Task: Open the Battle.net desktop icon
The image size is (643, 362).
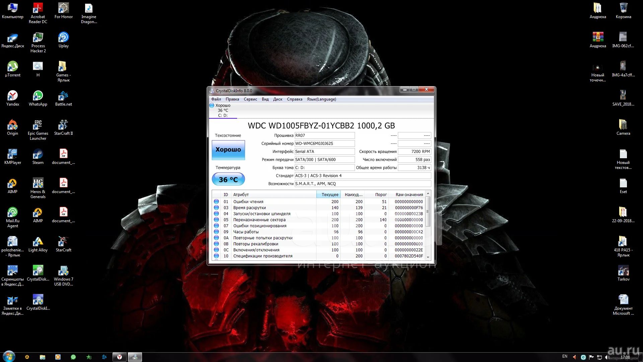Action: [63, 96]
